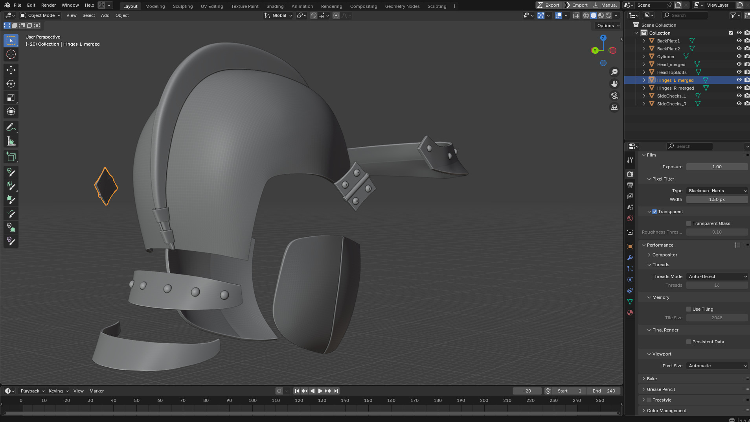
Task: Expand the Bake panel
Action: pos(652,379)
